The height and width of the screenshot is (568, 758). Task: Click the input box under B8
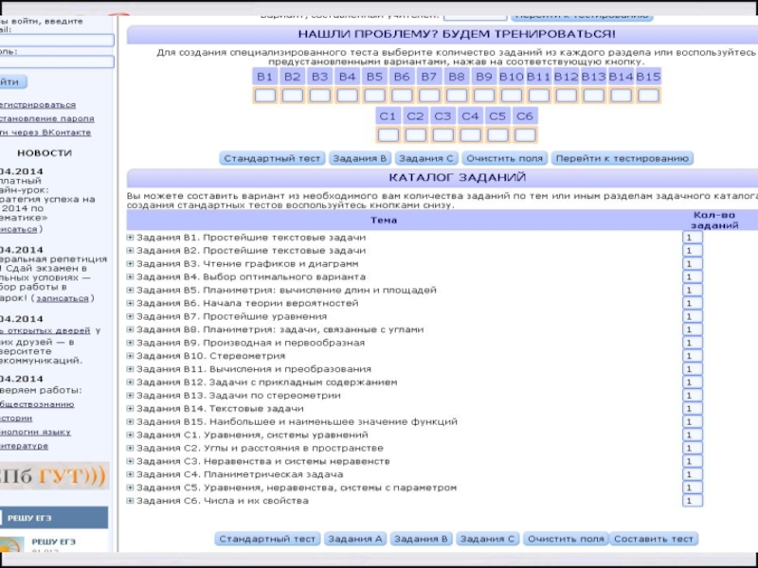(457, 96)
